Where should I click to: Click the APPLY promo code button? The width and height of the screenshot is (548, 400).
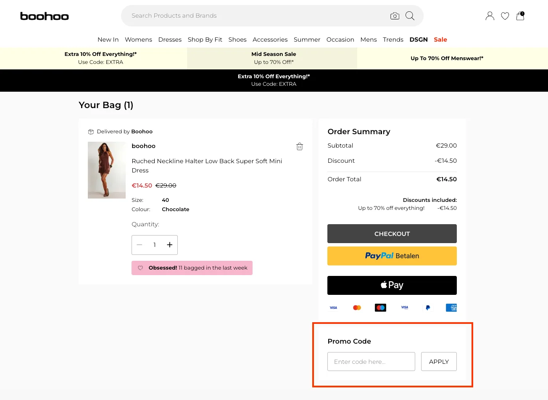click(x=439, y=362)
